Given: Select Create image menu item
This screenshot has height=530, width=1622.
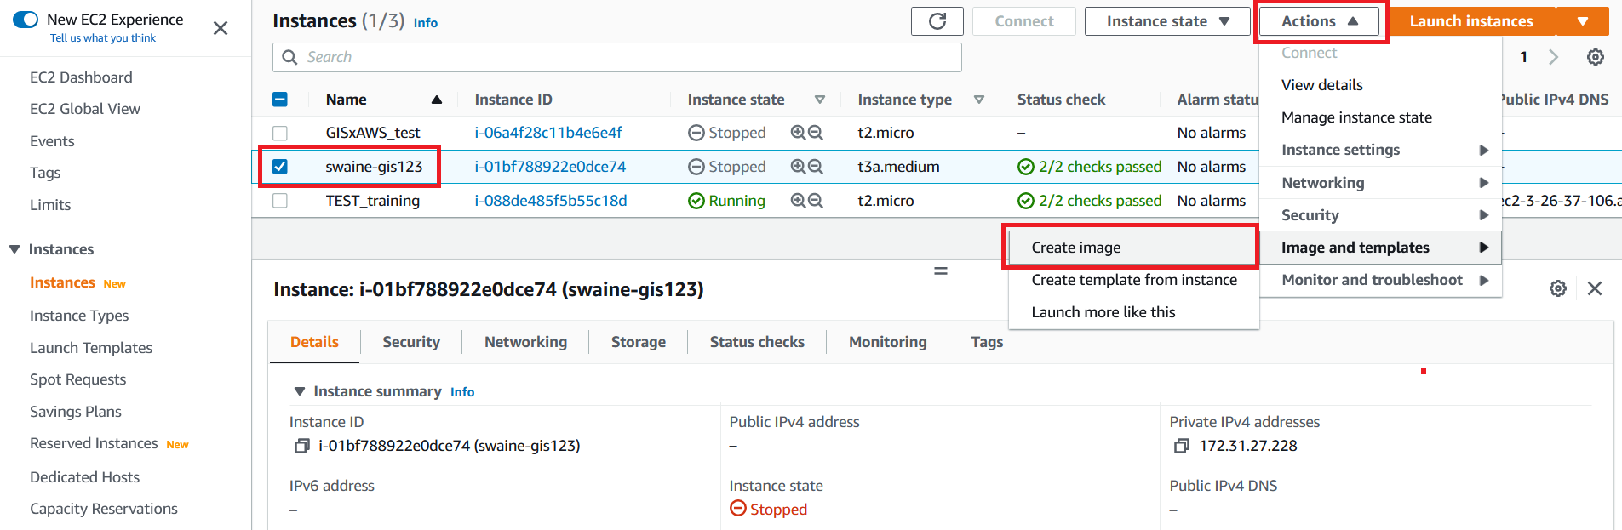Looking at the screenshot, I should 1133,248.
